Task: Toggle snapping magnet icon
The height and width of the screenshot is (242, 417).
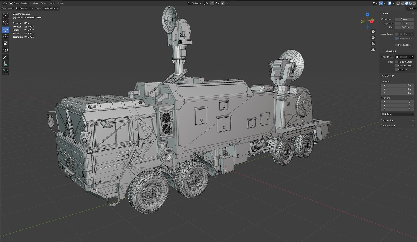Action: coord(212,3)
